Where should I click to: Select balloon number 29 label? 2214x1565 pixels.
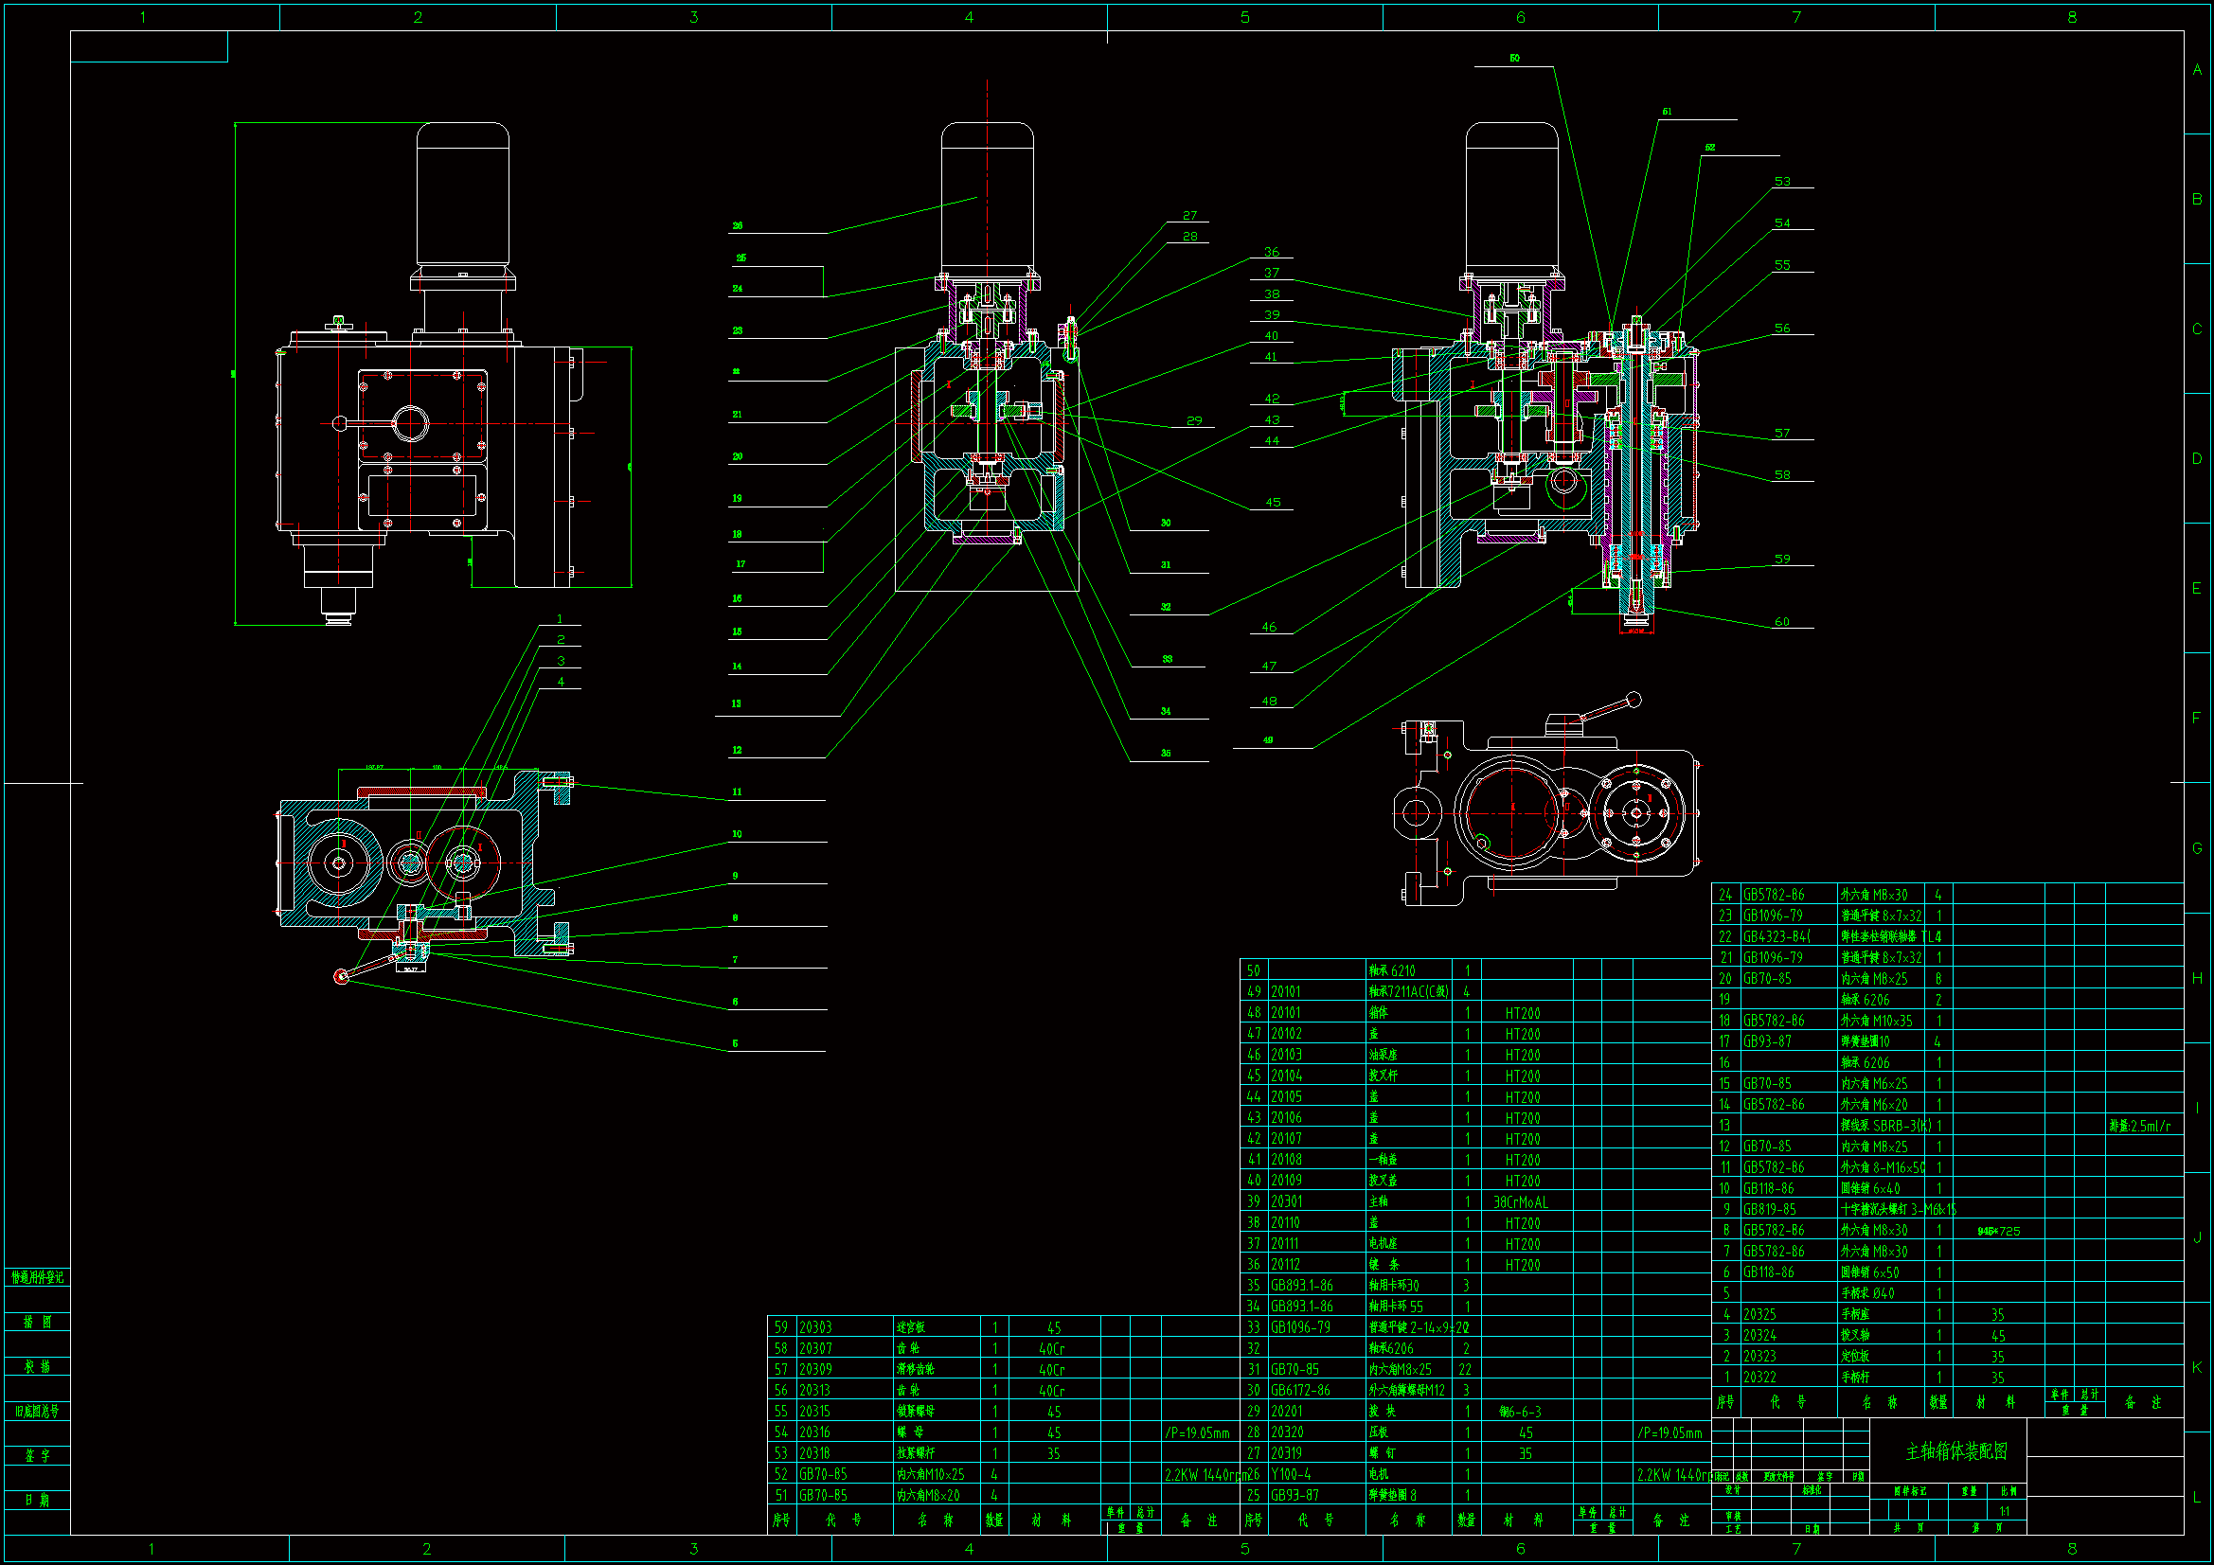pyautogui.click(x=1194, y=420)
